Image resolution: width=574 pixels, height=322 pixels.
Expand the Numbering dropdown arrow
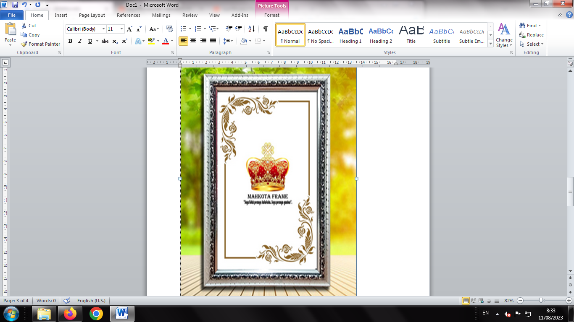point(205,29)
